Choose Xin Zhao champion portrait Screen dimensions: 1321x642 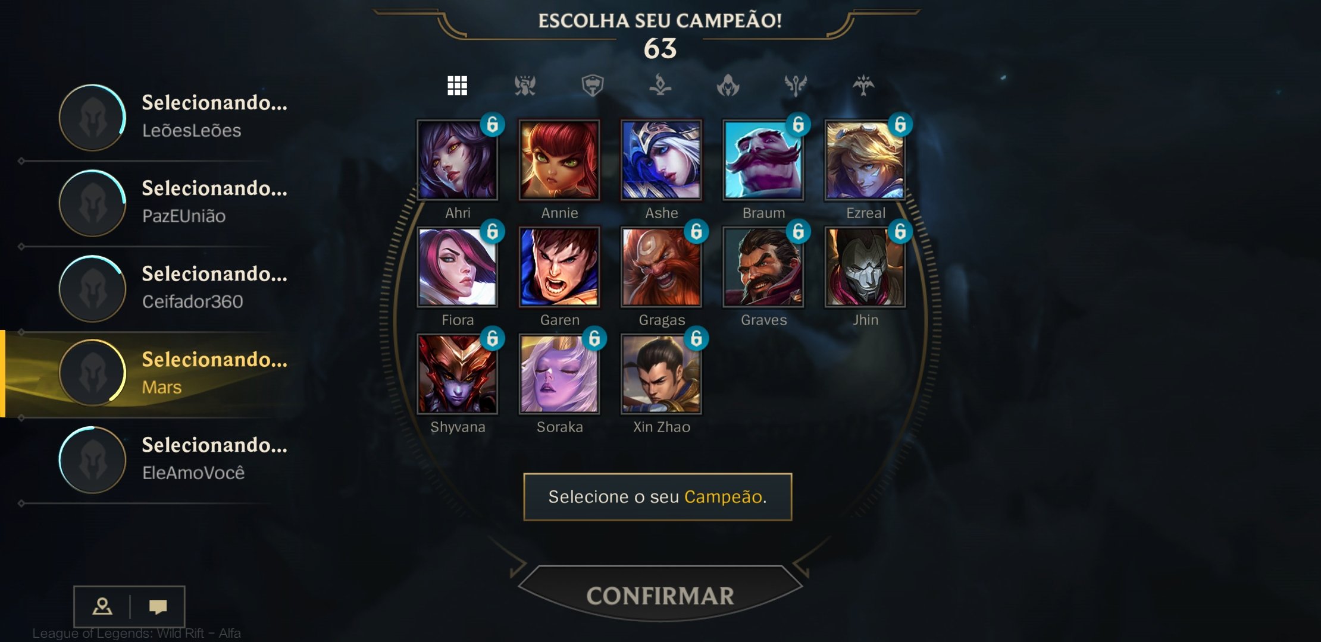pos(661,374)
